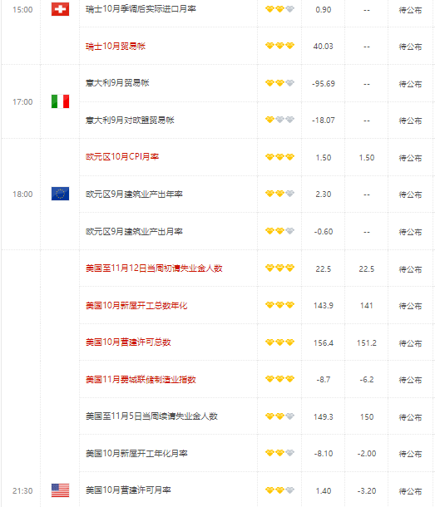Click previous value 1.40
Screen dimensions: 435x507
(323, 491)
